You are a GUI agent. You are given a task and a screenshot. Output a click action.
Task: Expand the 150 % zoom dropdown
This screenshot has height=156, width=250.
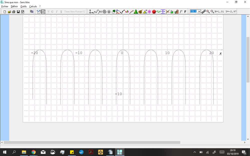[x=199, y=11]
